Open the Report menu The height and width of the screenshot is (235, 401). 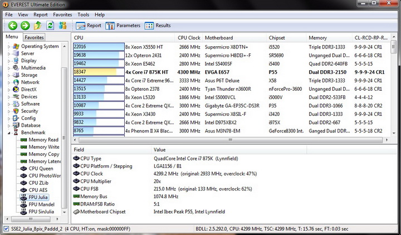click(41, 14)
